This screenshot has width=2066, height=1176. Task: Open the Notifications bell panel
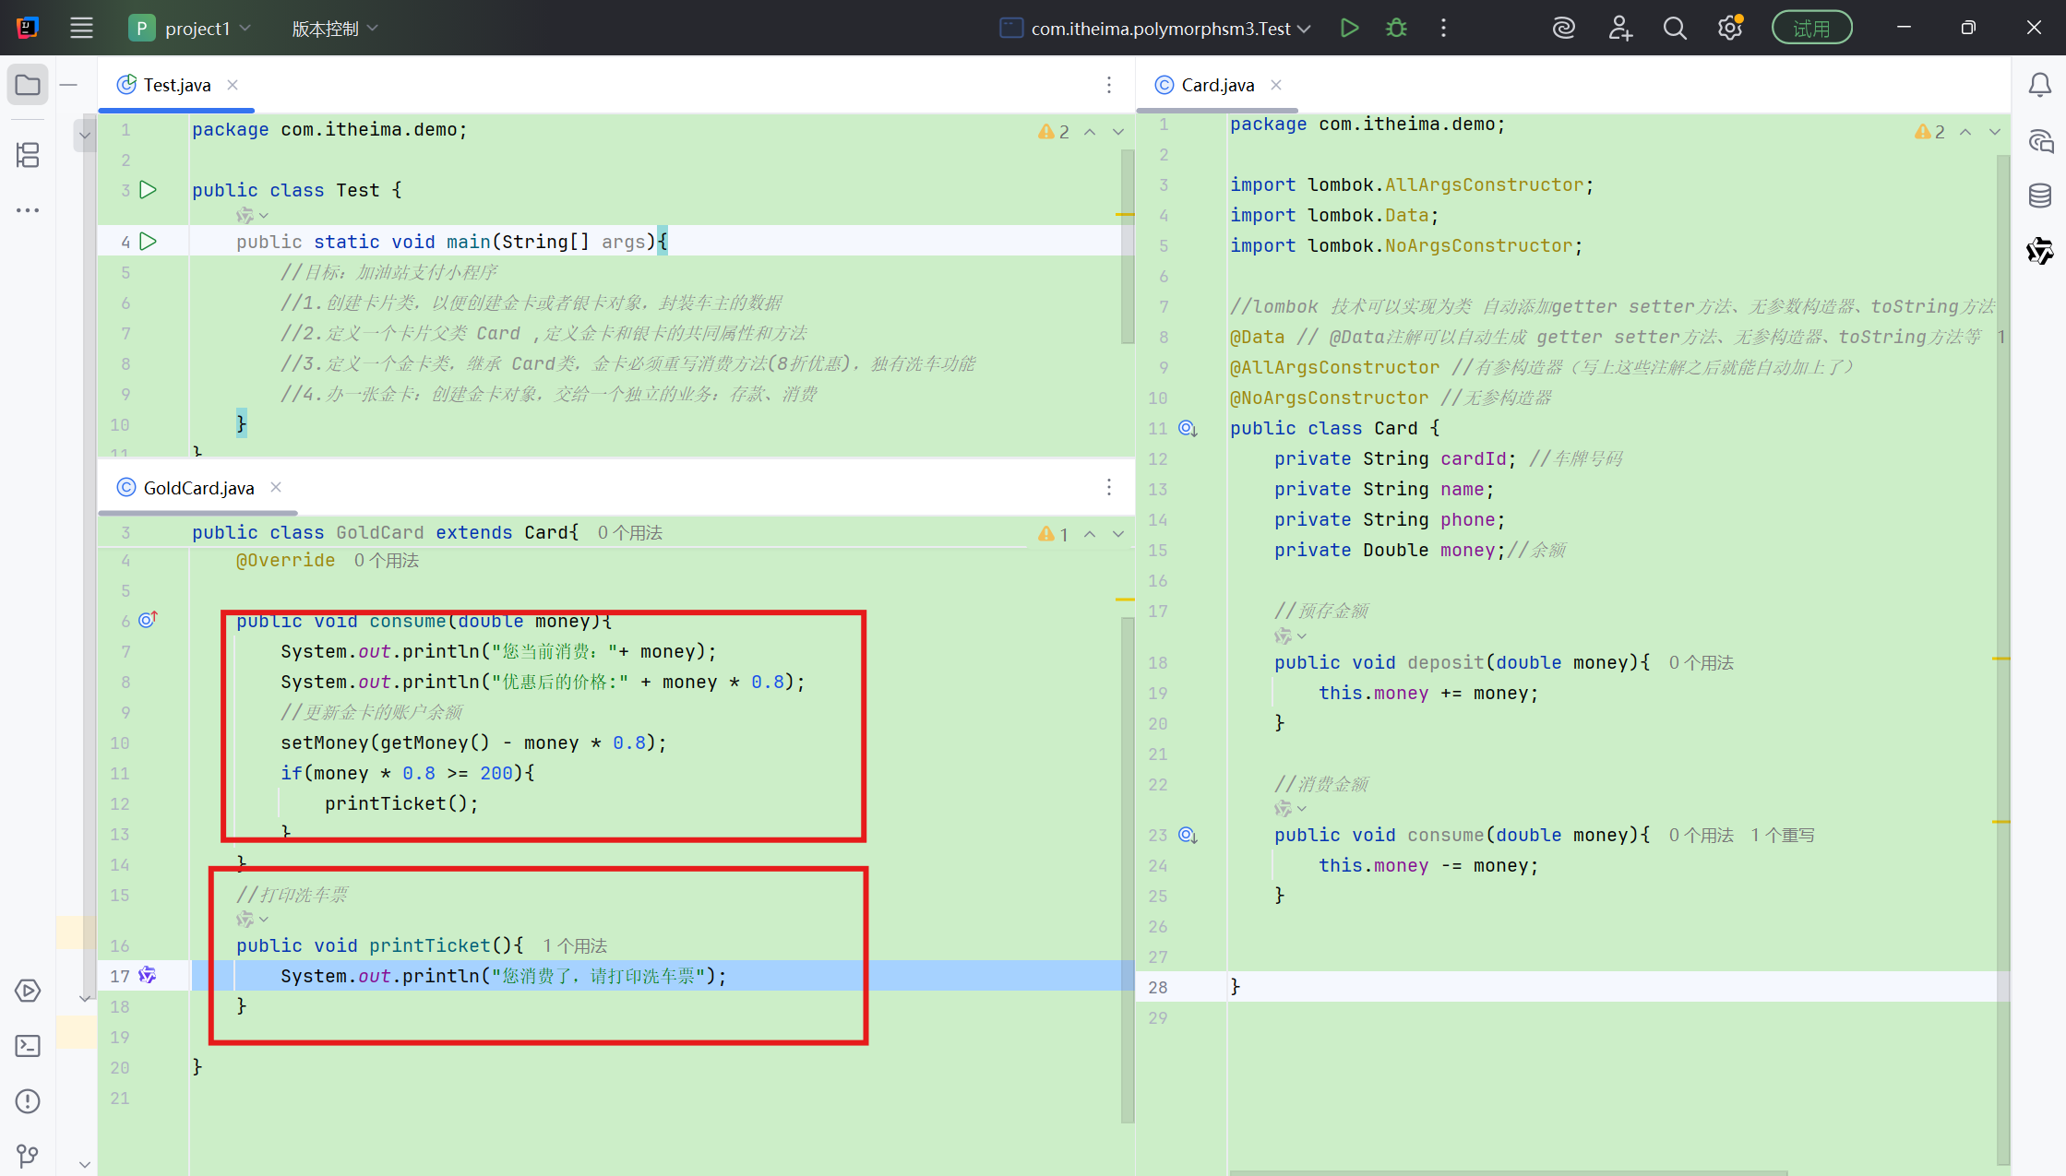click(2040, 85)
